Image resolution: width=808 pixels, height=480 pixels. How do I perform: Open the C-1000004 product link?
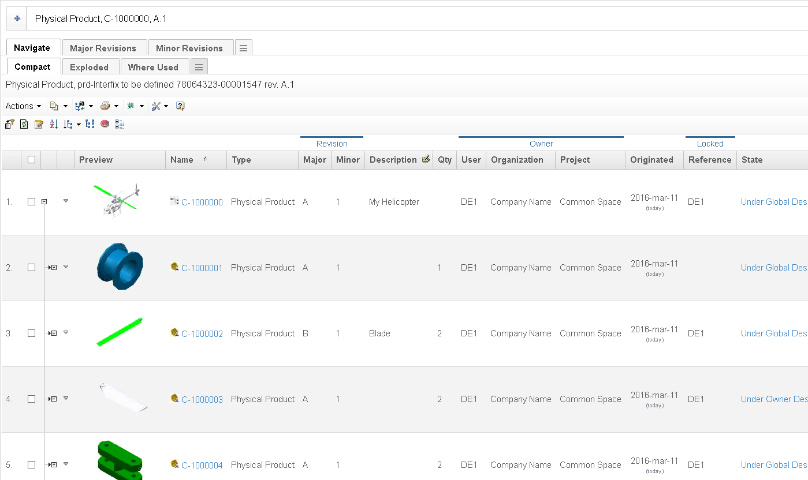[x=202, y=465]
